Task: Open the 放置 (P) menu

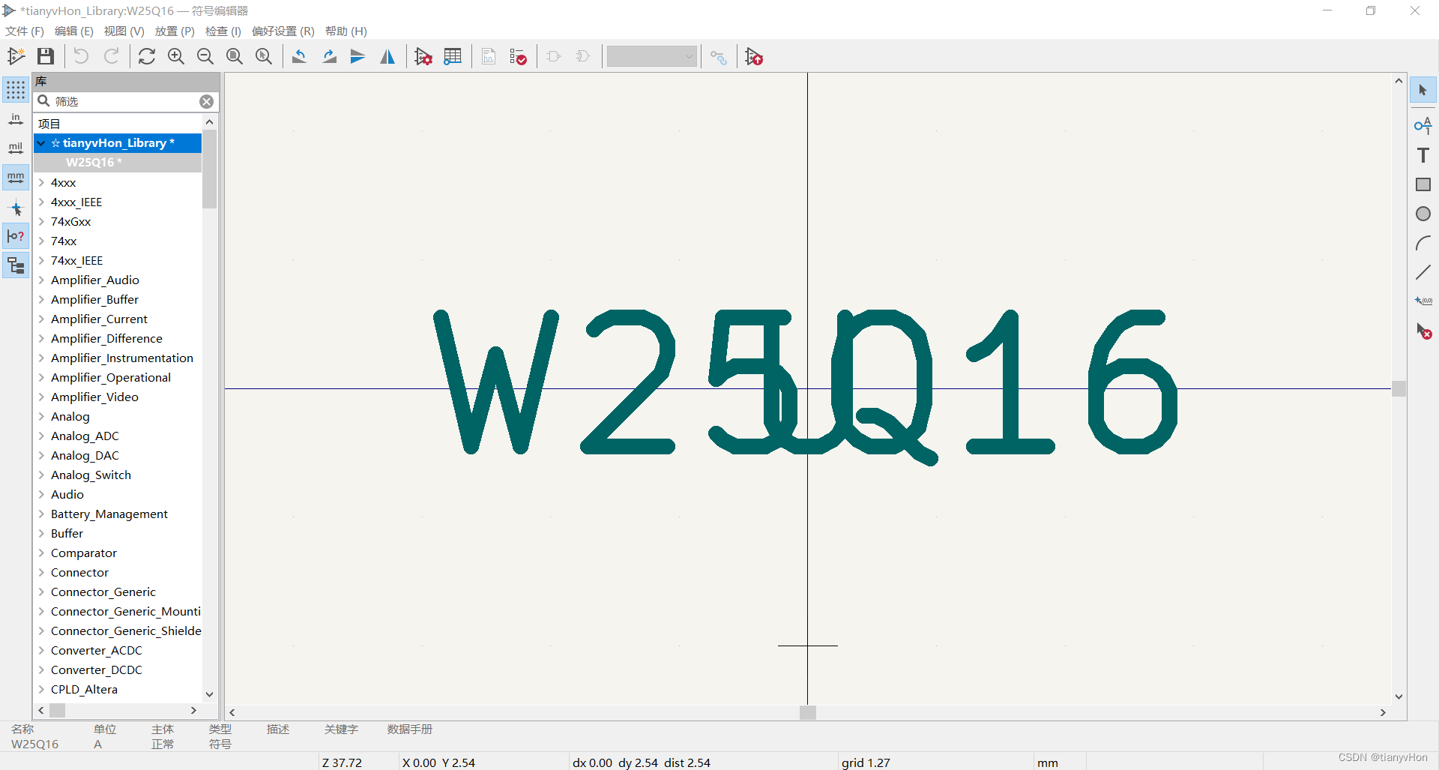Action: click(x=175, y=31)
